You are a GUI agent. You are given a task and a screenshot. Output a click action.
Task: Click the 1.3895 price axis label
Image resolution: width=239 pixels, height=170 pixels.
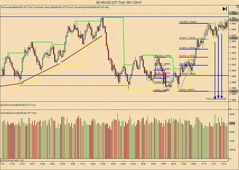233,83
